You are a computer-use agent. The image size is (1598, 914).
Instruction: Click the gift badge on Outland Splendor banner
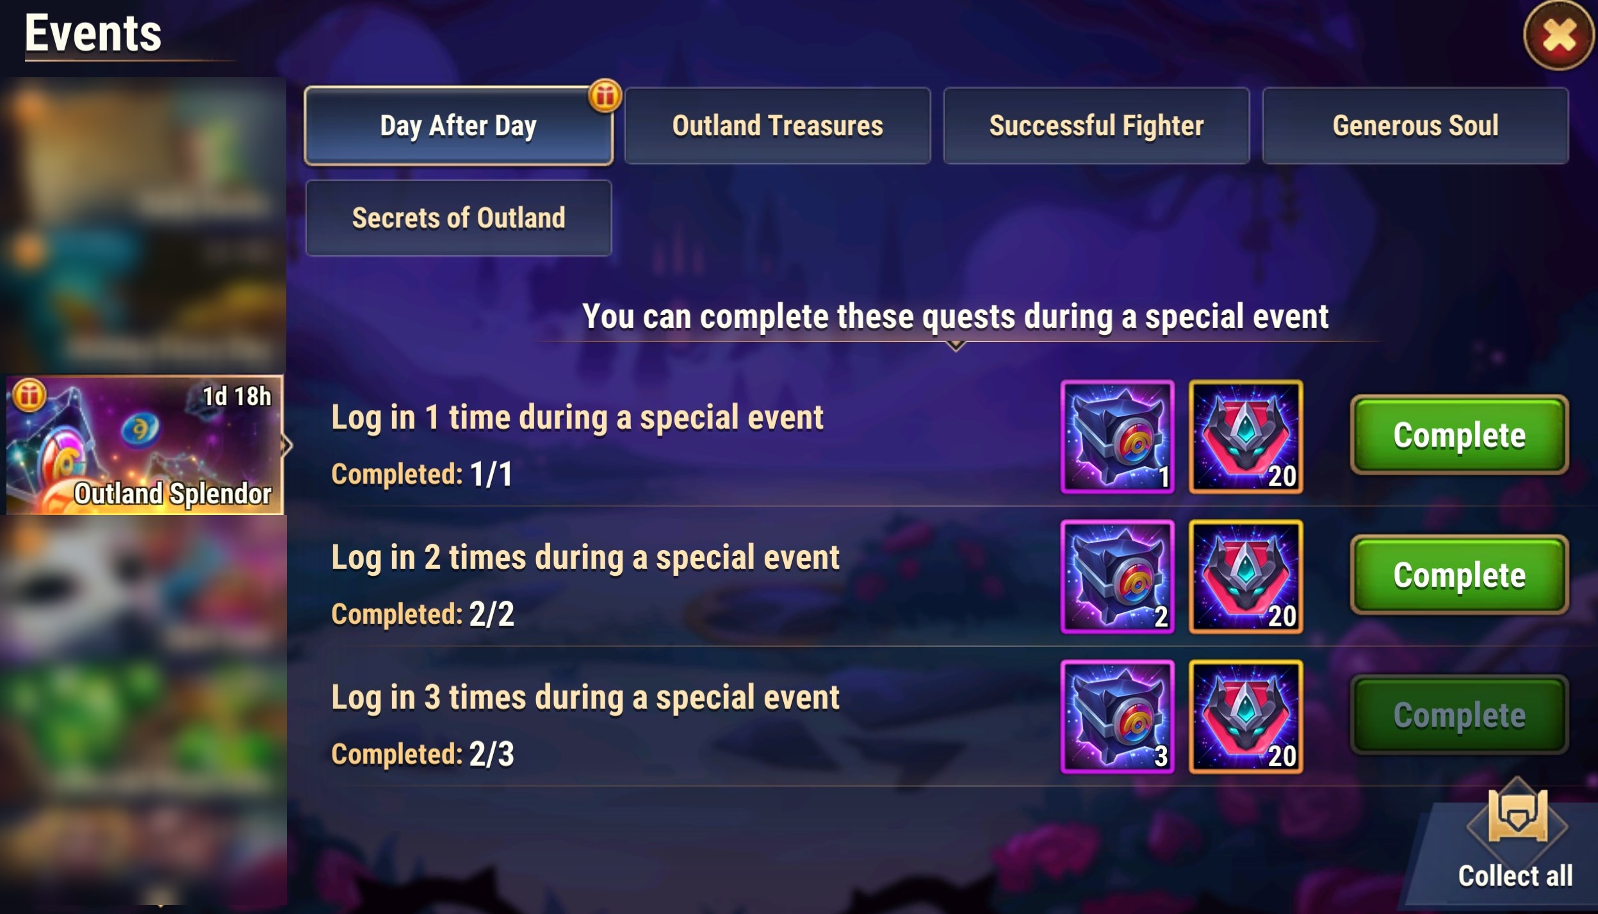pos(29,395)
